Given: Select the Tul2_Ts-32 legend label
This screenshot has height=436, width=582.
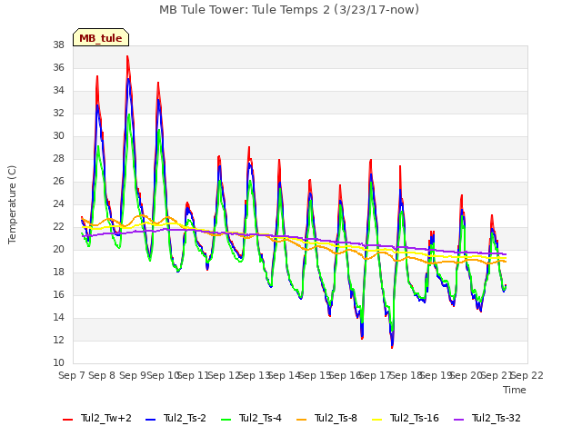Looking at the screenshot, I should click(x=497, y=418).
